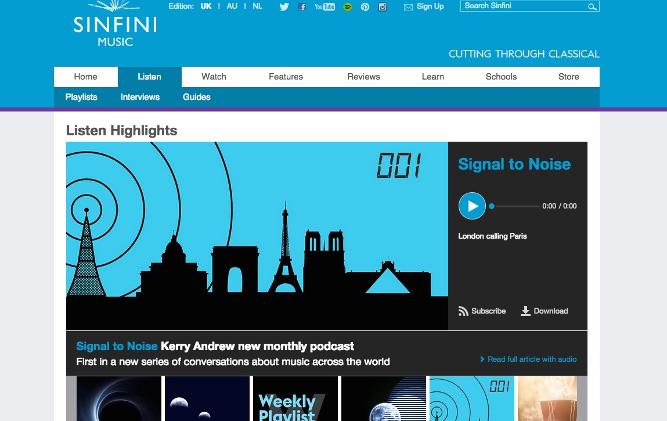This screenshot has height=421, width=667.
Task: Click the Sign Up link
Action: [430, 6]
